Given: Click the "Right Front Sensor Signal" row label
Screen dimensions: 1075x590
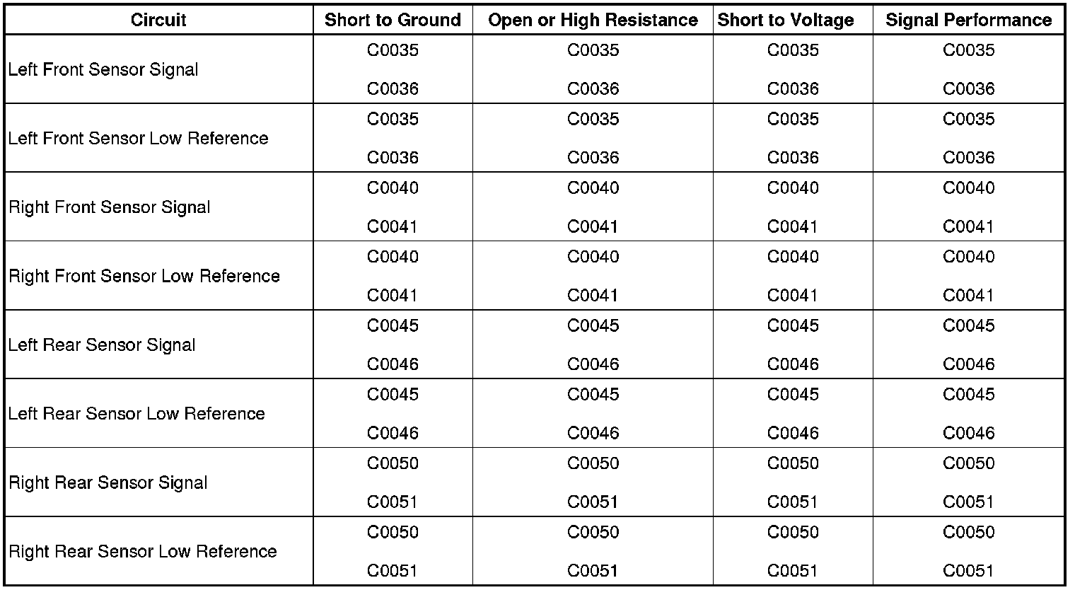Looking at the screenshot, I should click(110, 207).
